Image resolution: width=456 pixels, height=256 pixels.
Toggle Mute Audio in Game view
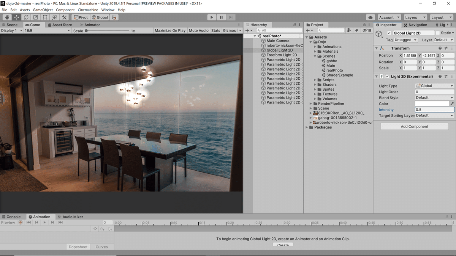(x=199, y=30)
